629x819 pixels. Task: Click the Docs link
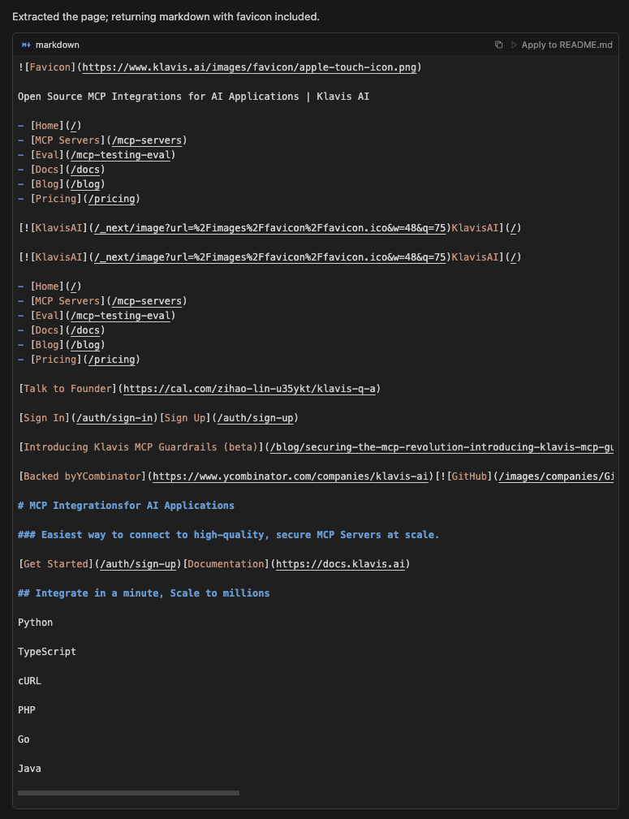pos(86,169)
